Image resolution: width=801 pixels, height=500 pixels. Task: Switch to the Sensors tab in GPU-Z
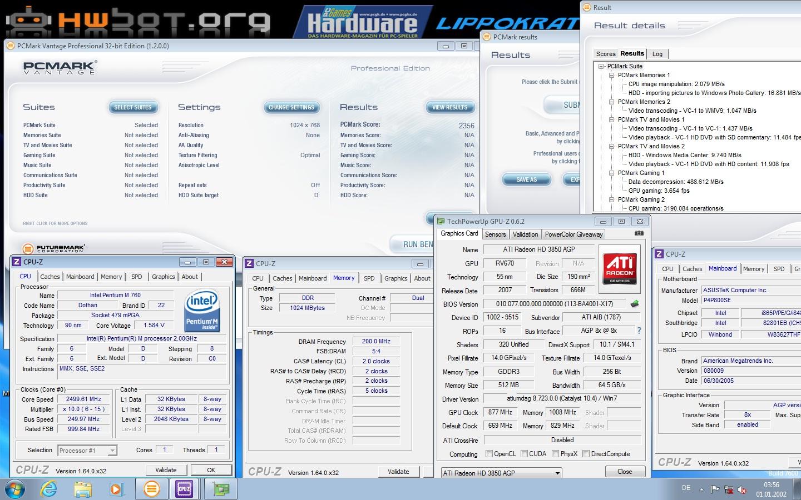pos(495,234)
